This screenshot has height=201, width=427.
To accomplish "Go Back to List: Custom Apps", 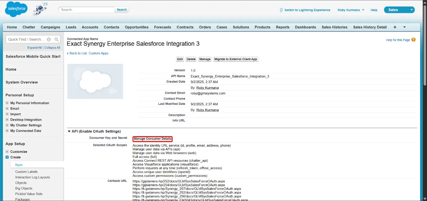I will pyautogui.click(x=88, y=53).
